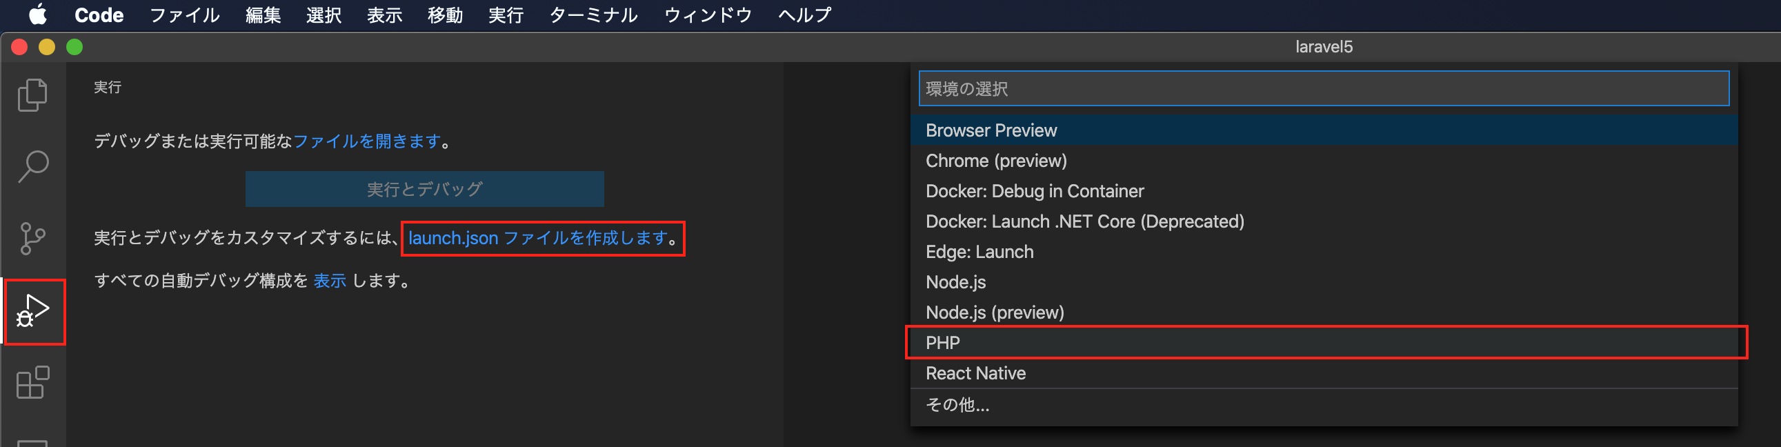Click the ファイルを開きます link
The height and width of the screenshot is (447, 1781).
click(367, 141)
